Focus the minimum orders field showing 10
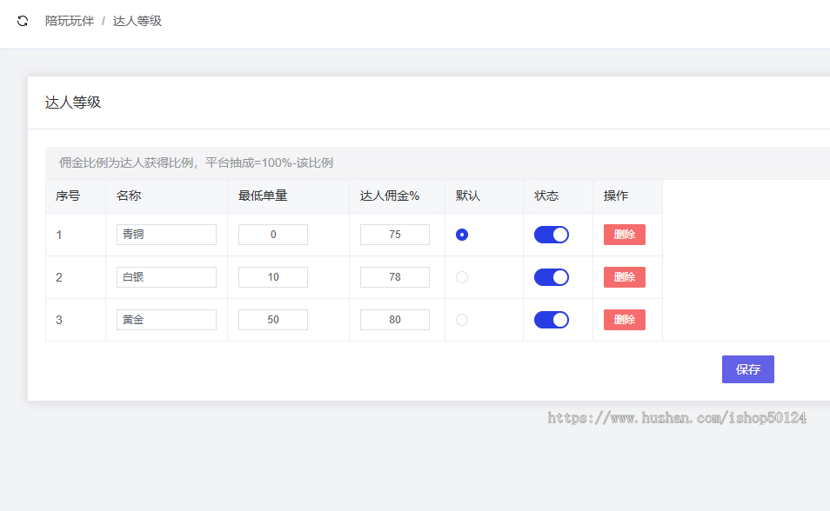 coord(272,277)
